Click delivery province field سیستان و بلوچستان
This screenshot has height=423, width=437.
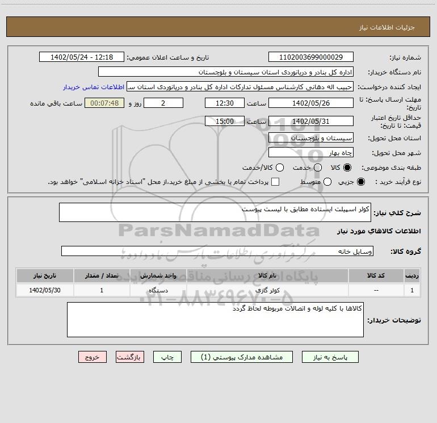[311, 137]
